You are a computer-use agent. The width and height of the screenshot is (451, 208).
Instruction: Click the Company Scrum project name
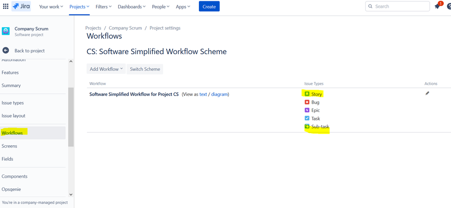tap(31, 29)
